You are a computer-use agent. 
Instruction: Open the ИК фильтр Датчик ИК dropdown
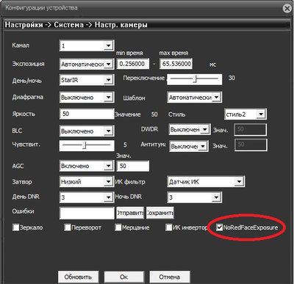coord(205,181)
